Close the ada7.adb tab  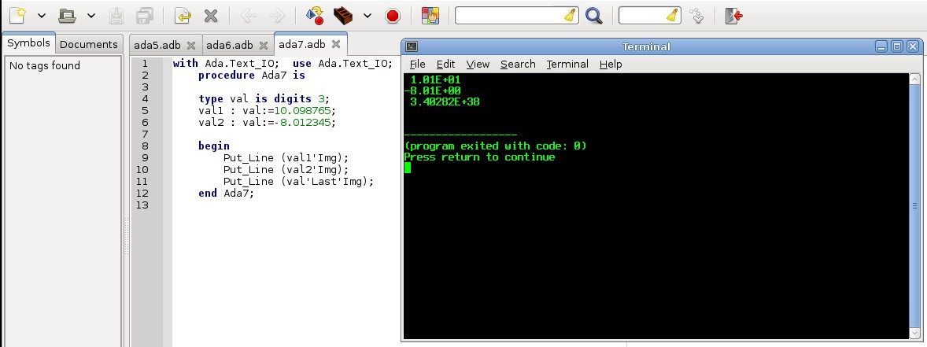coord(336,44)
